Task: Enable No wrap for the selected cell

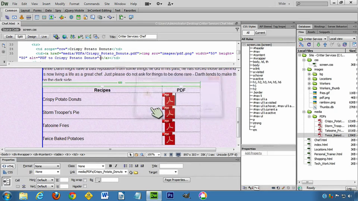Action: click(x=85, y=180)
